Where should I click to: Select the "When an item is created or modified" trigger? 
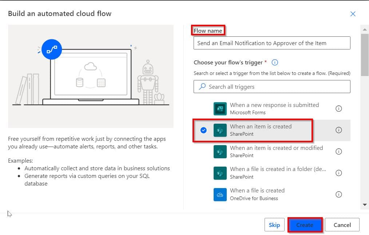pyautogui.click(x=277, y=151)
